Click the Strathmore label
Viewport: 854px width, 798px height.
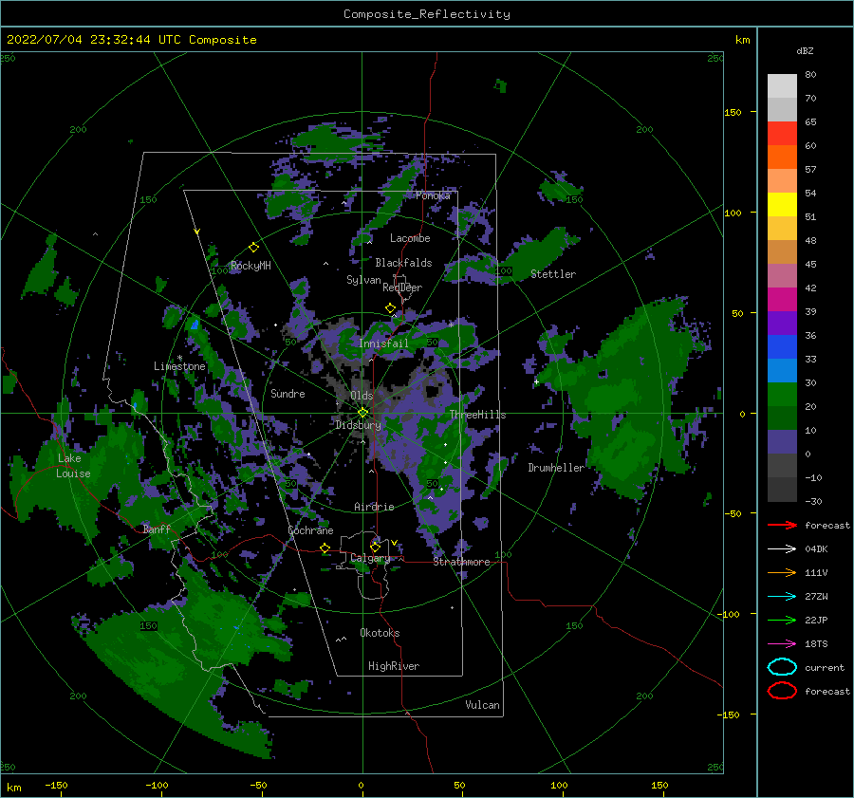(x=461, y=562)
